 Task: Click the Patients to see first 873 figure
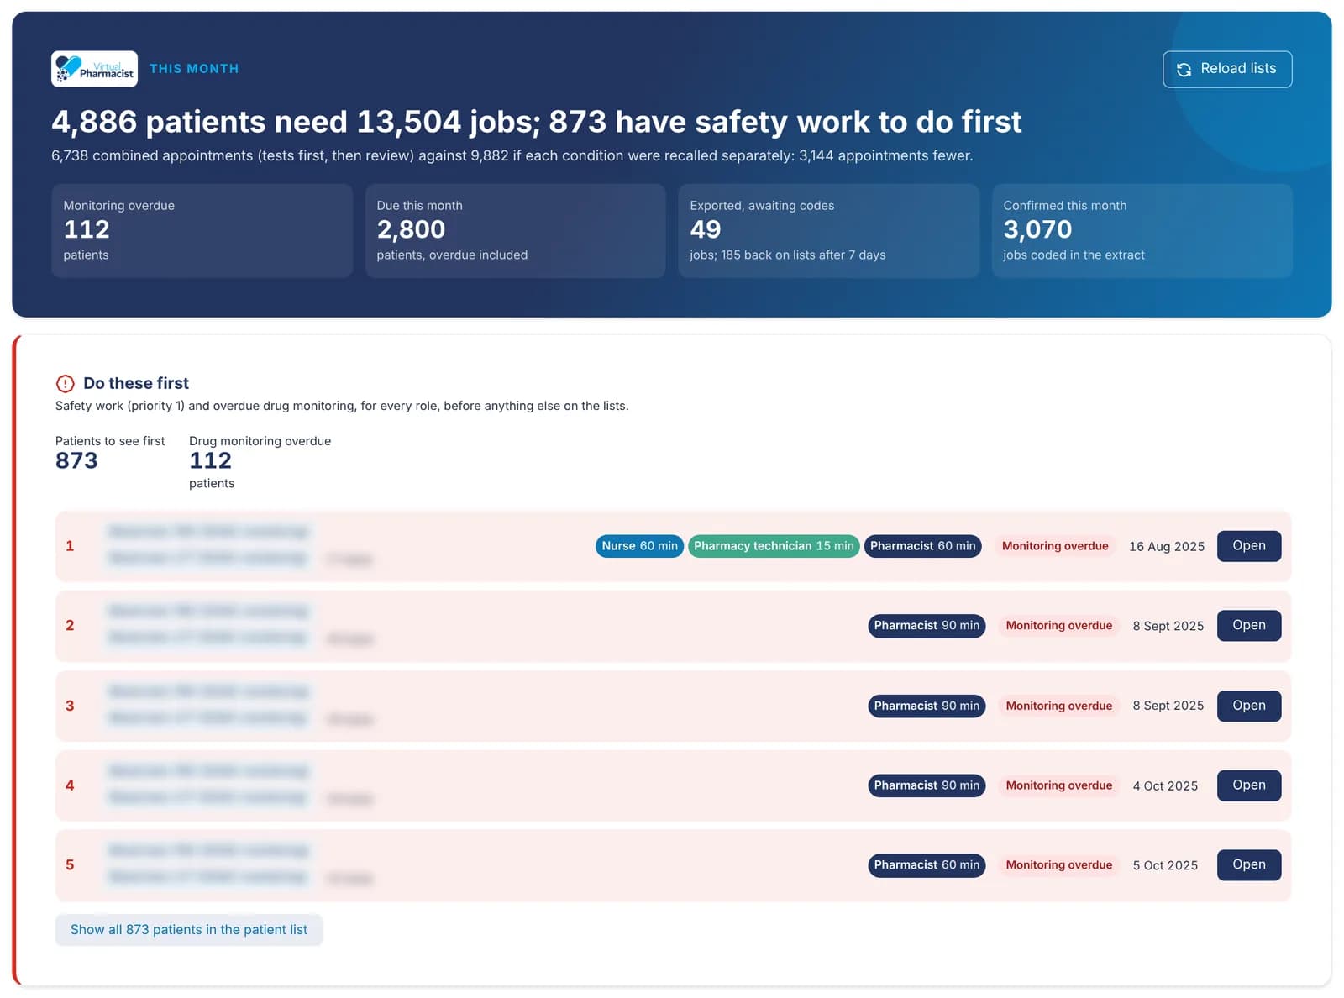tap(76, 461)
